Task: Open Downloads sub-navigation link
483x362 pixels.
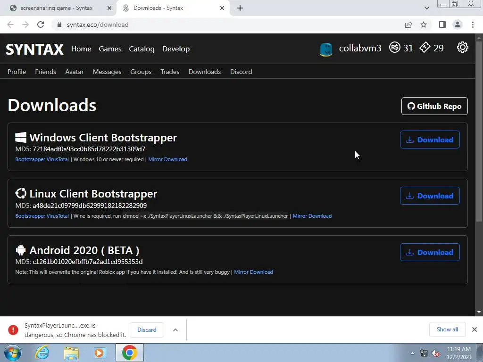Action: [205, 72]
